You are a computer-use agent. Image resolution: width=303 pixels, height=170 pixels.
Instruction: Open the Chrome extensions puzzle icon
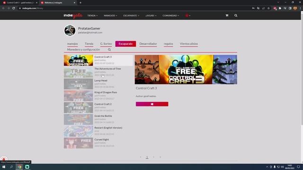(280, 8)
